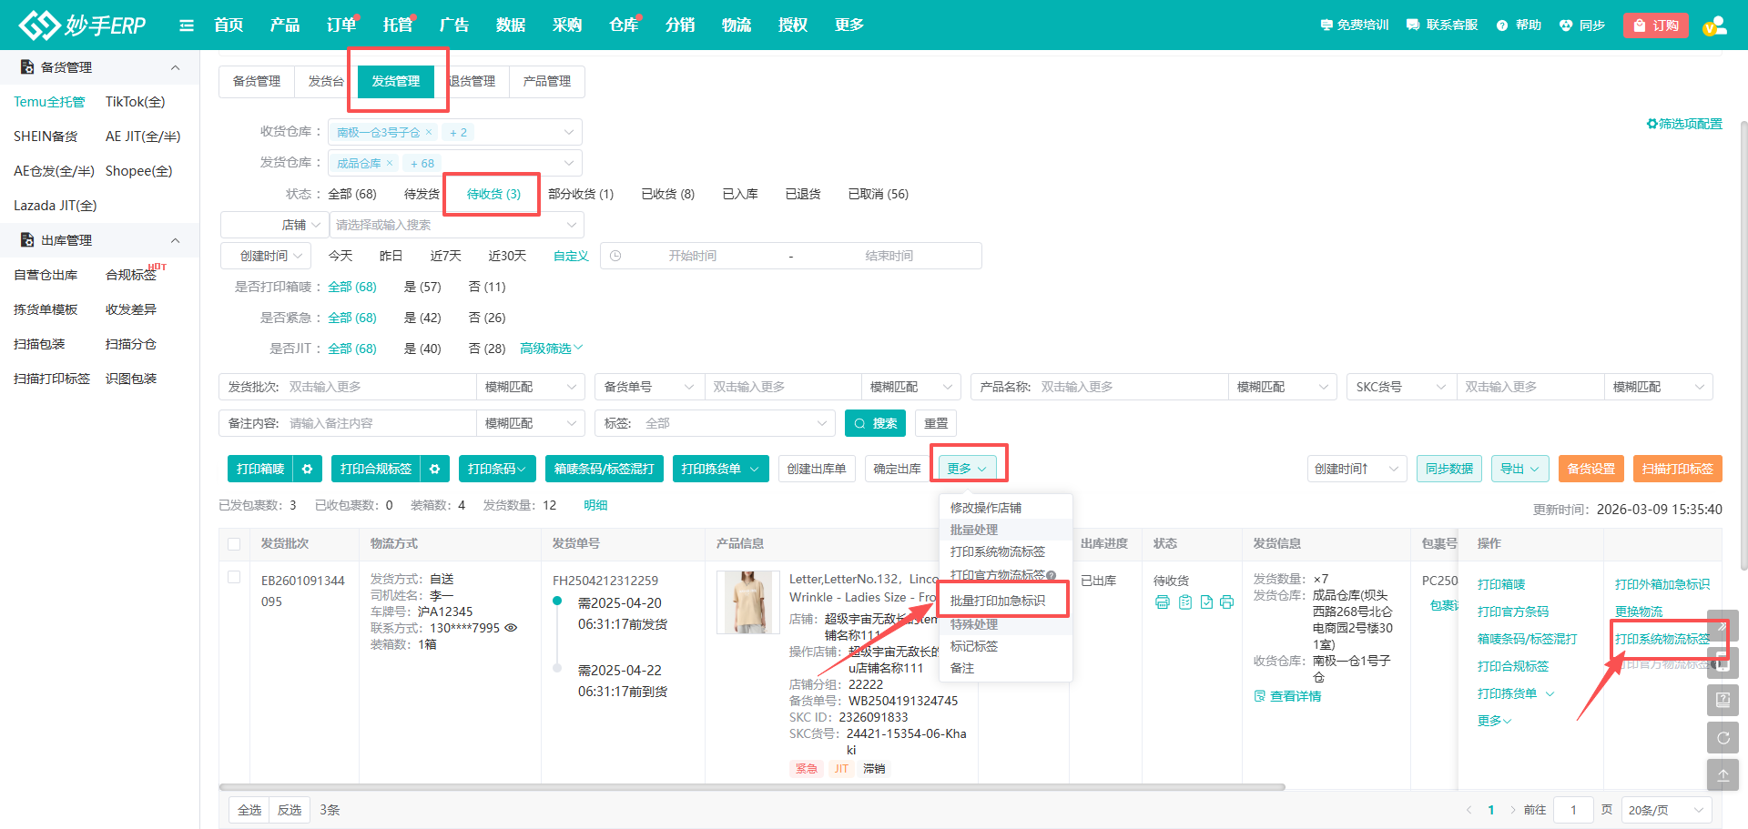Open 备货单号 field type dropdown
The height and width of the screenshot is (829, 1748).
pos(649,387)
